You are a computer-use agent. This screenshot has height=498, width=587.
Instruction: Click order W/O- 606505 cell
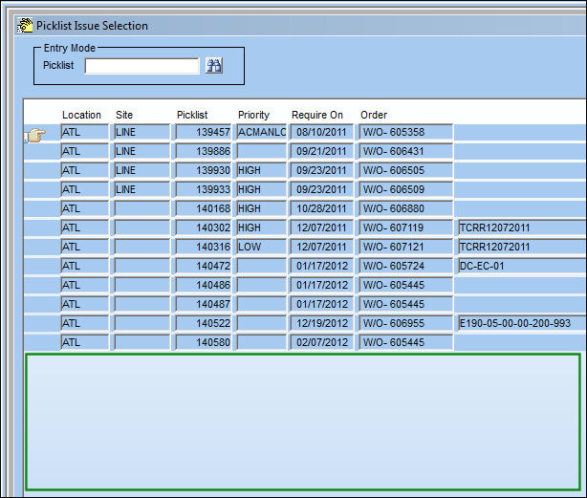click(405, 170)
